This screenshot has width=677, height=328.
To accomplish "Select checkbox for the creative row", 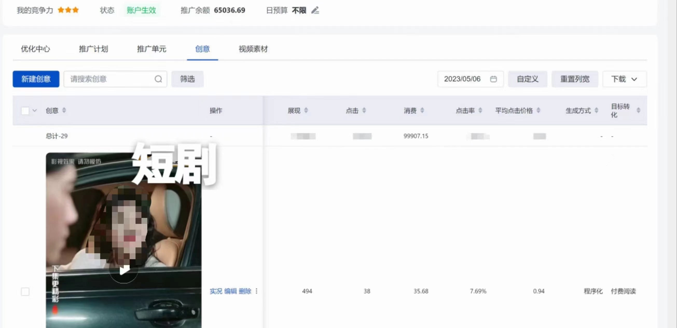I will pos(25,291).
